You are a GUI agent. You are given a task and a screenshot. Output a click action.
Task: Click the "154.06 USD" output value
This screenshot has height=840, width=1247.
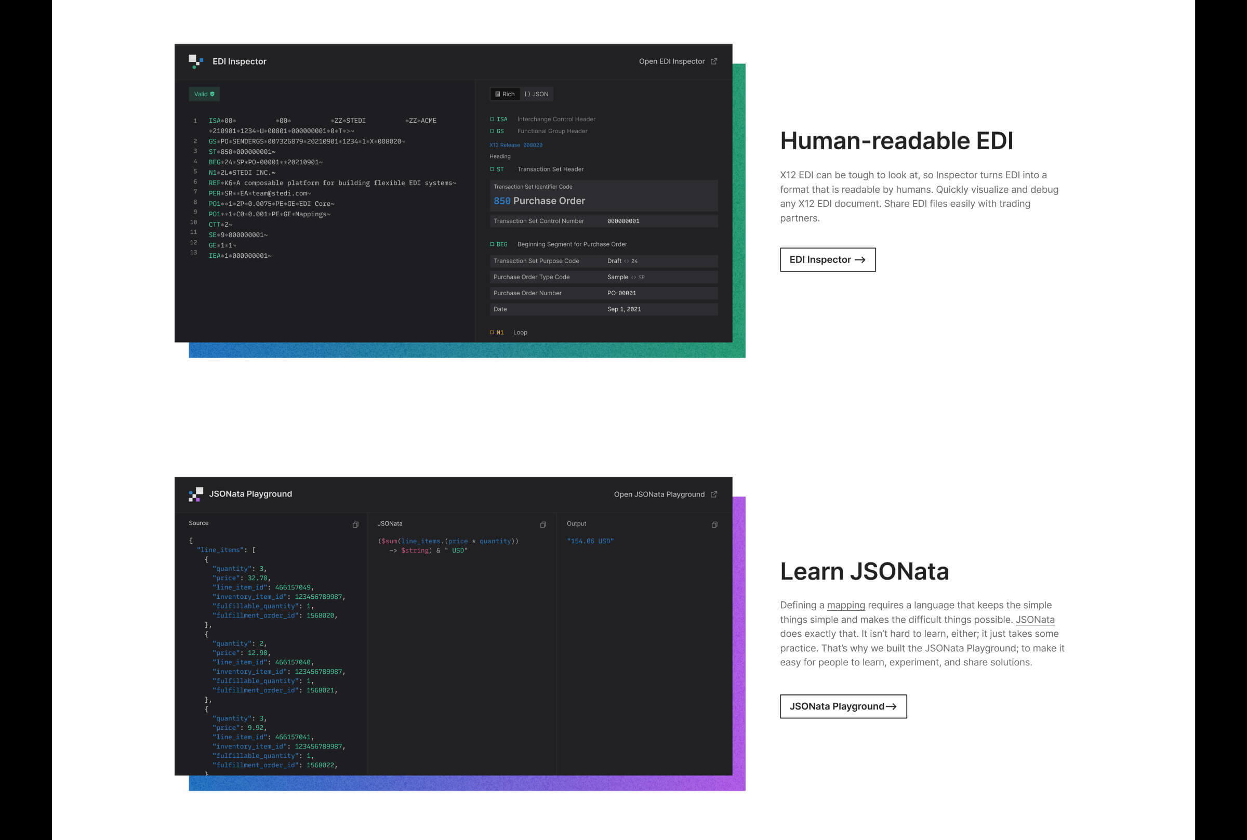(x=590, y=541)
